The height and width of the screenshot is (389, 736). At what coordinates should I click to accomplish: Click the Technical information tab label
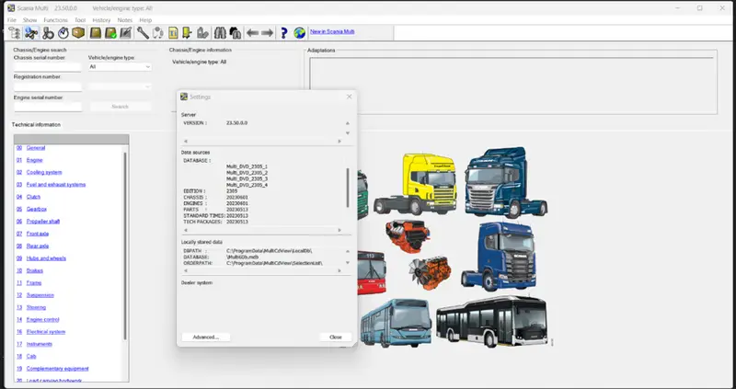point(36,125)
